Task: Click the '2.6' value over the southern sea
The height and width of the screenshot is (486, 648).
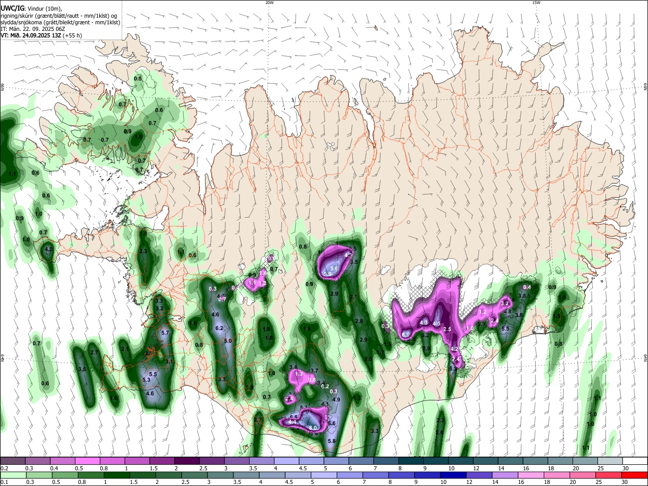Action: [439, 432]
